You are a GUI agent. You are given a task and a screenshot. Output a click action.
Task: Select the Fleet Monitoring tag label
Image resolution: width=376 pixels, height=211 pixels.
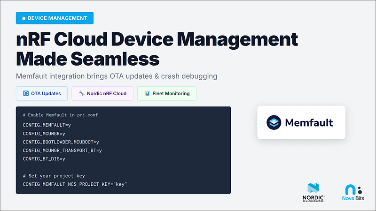pos(171,93)
